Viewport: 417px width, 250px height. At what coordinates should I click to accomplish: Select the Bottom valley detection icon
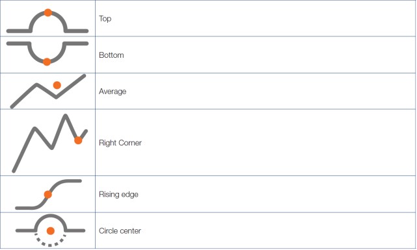click(47, 53)
